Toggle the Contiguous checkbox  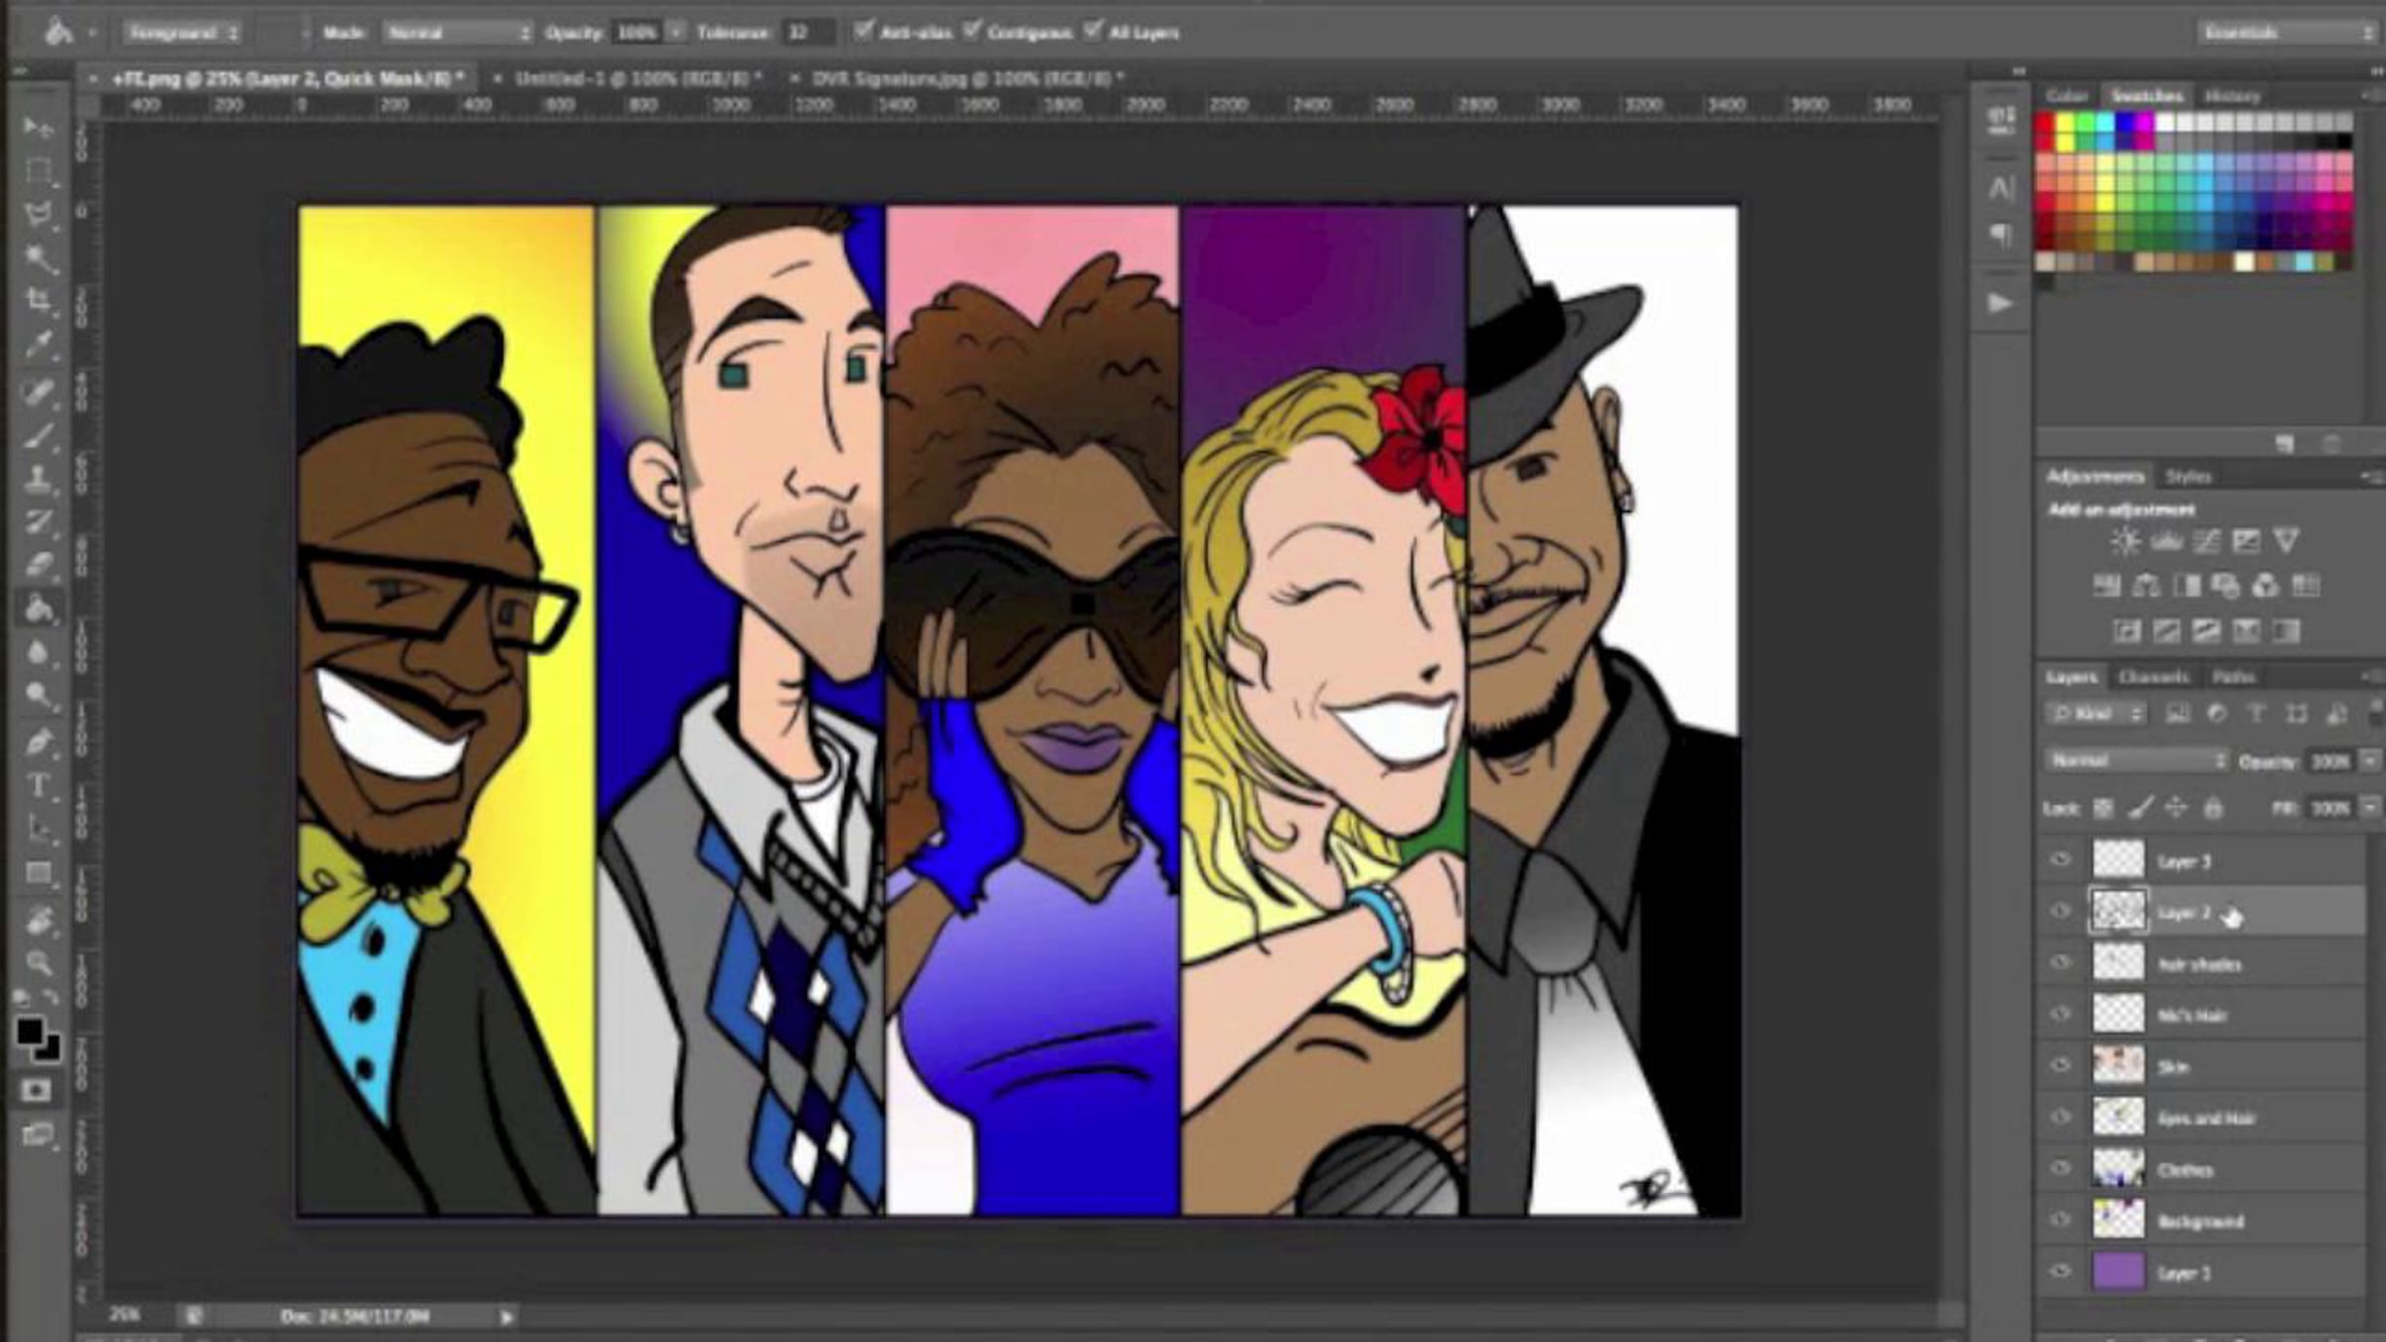(971, 31)
